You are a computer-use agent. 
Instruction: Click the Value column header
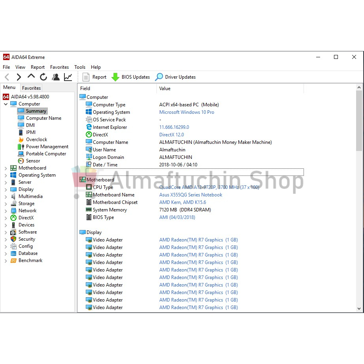[230, 89]
